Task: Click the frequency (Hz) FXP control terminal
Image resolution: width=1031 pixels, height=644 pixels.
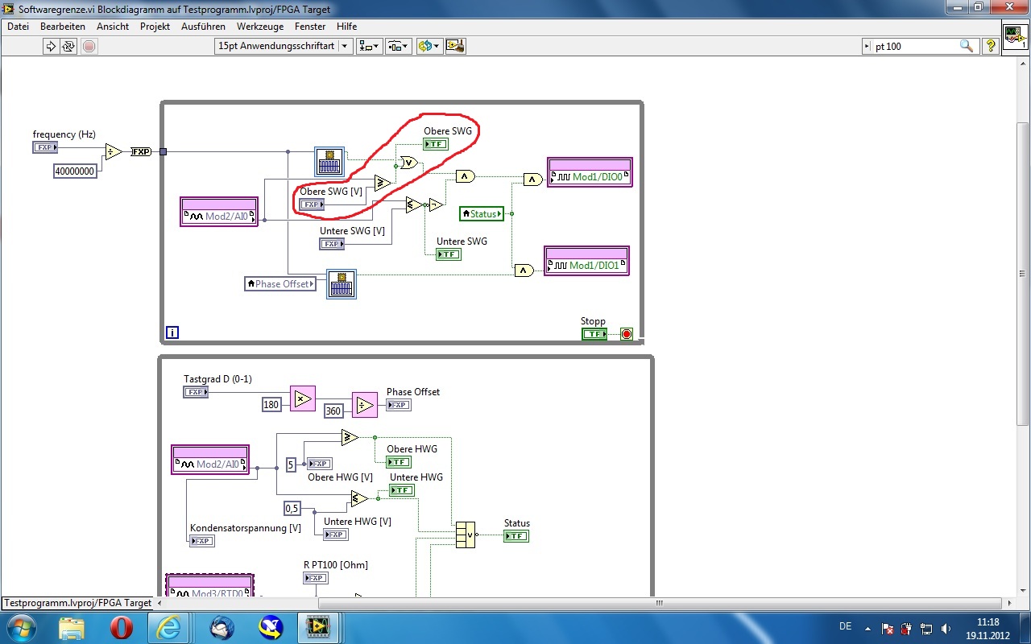Action: [x=45, y=147]
